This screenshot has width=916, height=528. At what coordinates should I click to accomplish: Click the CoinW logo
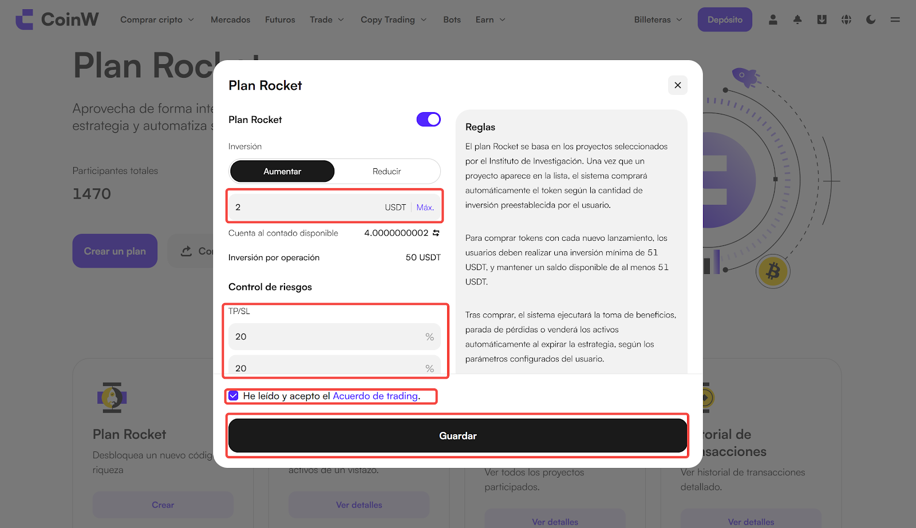(57, 19)
